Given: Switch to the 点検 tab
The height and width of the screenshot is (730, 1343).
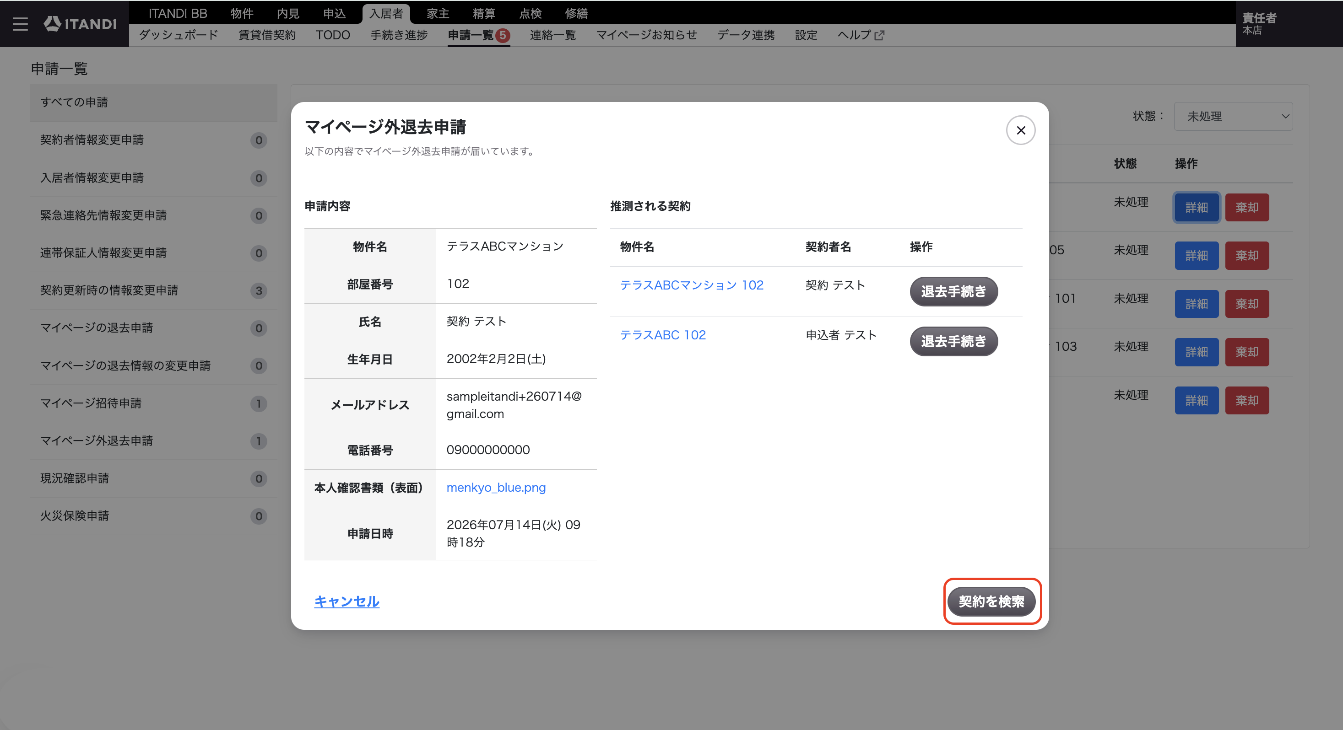Looking at the screenshot, I should click(x=530, y=14).
